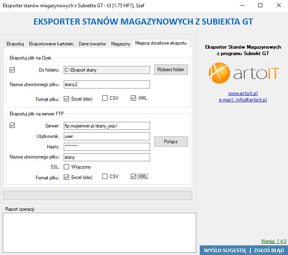This screenshot has width=288, height=255.
Task: Click the disk file name field
Action: [106, 84]
